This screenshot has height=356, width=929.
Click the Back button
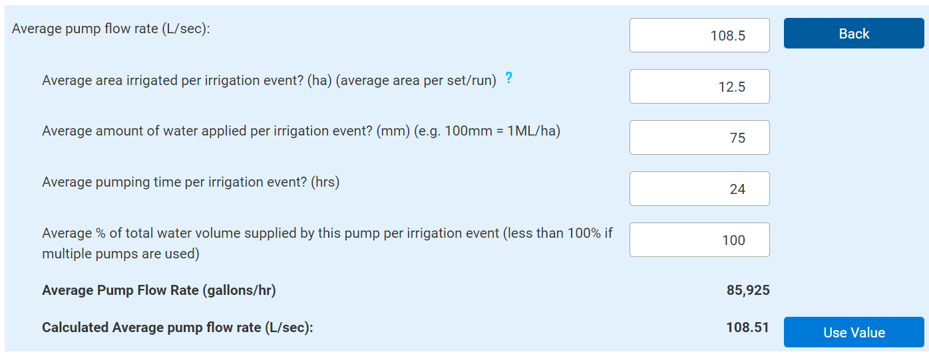point(854,34)
